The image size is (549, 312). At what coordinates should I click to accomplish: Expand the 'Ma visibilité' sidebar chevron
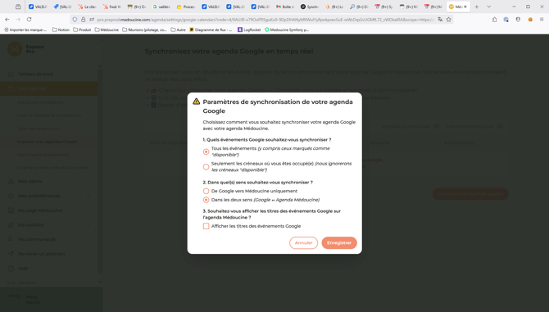tap(88, 224)
